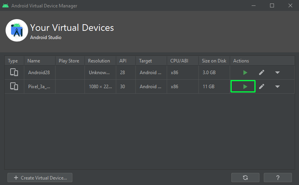Image resolution: width=299 pixels, height=185 pixels.
Task: Edit the Pixel_3a device with pencil icon
Action: pyautogui.click(x=261, y=87)
